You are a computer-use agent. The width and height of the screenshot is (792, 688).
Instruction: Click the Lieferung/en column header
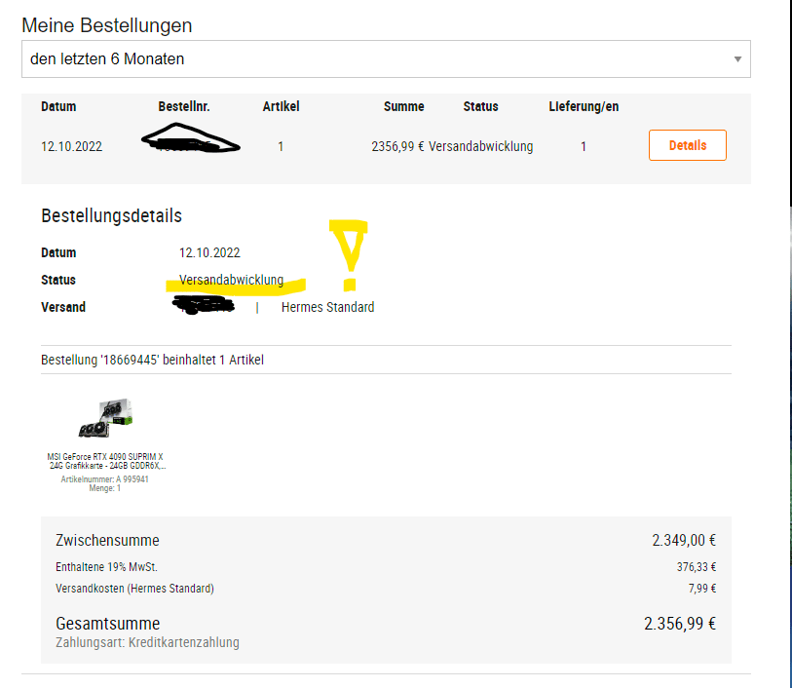pos(584,106)
